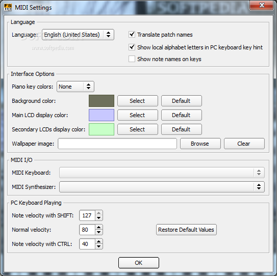This screenshot has width=277, height=276.
Task: Select a Main LCD display color
Action: [138, 115]
